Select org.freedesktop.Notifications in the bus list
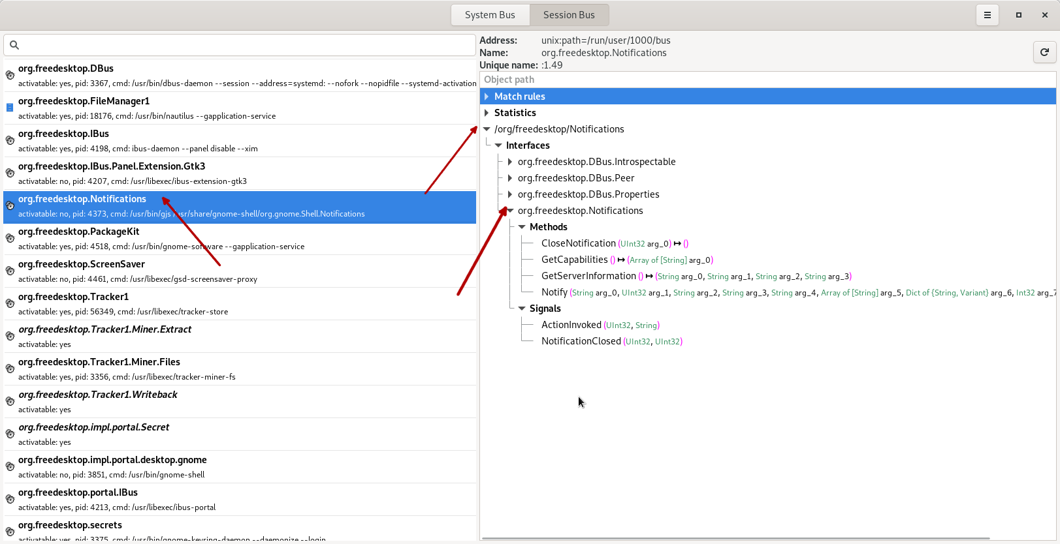This screenshot has width=1060, height=544. coord(240,207)
